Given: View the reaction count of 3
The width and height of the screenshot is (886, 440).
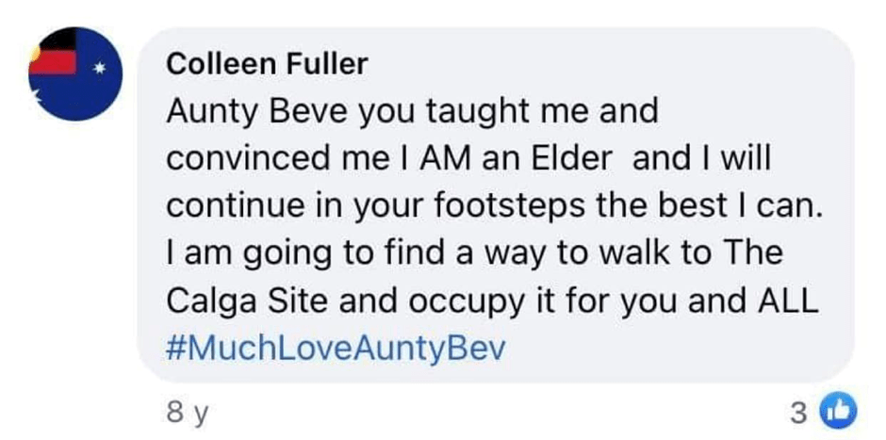Looking at the screenshot, I should 799,411.
